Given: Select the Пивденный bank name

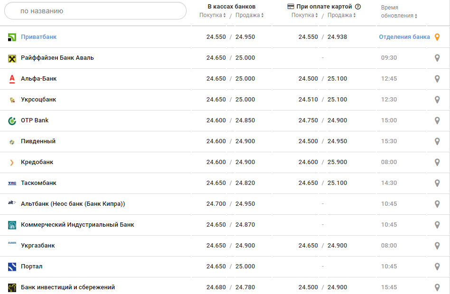Looking at the screenshot, I should tap(38, 141).
